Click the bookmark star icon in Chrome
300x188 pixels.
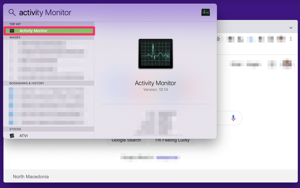tap(218, 39)
